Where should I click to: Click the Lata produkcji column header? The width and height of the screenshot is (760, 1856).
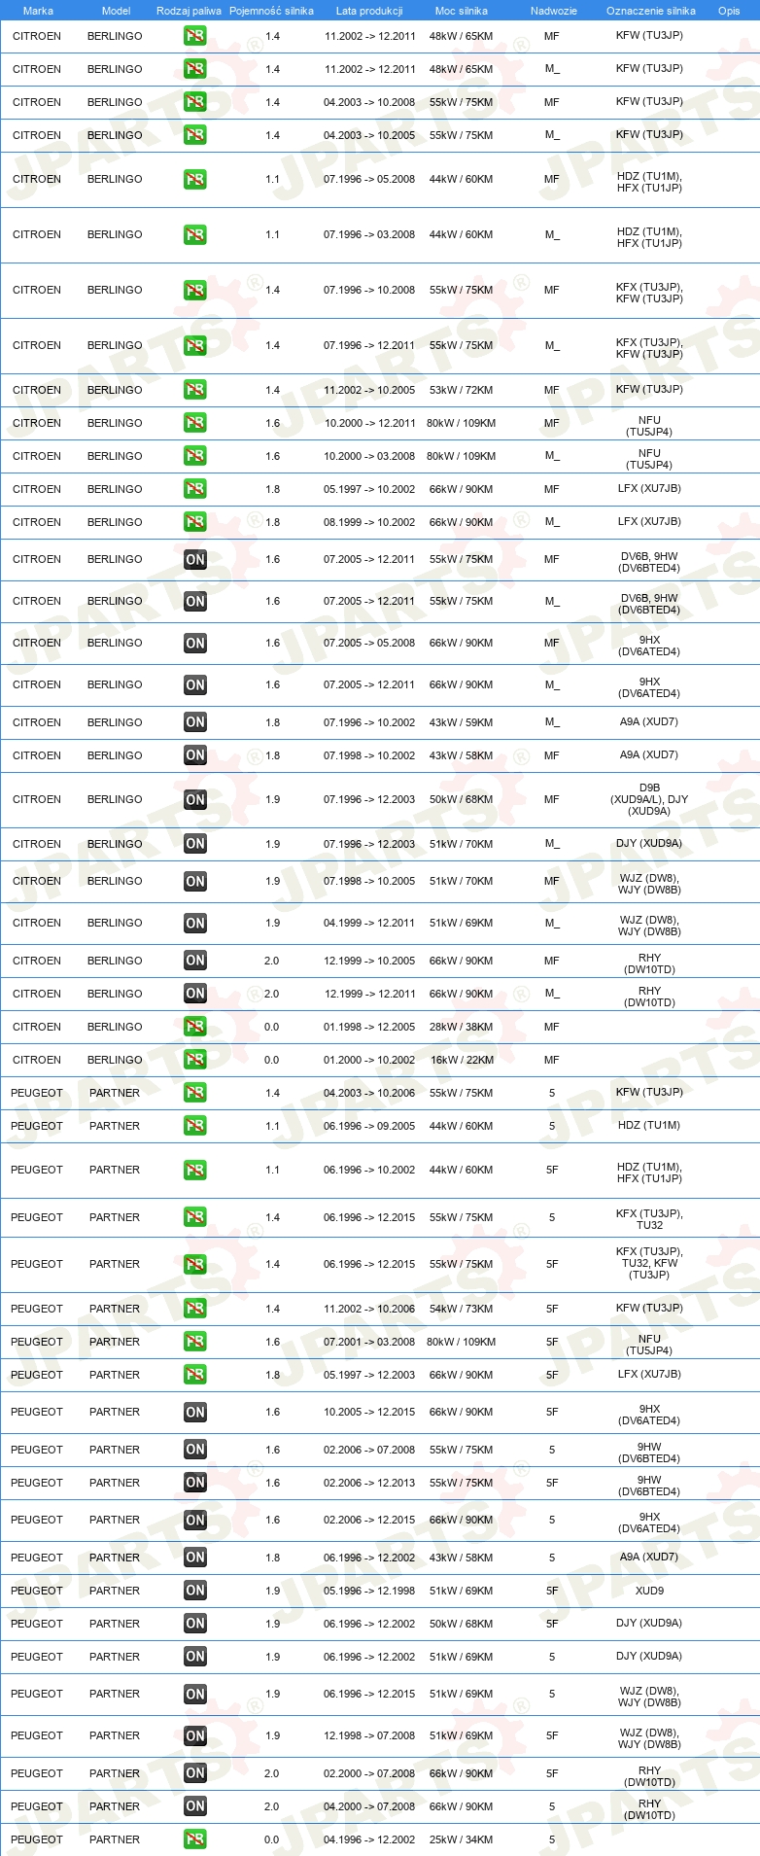(369, 11)
